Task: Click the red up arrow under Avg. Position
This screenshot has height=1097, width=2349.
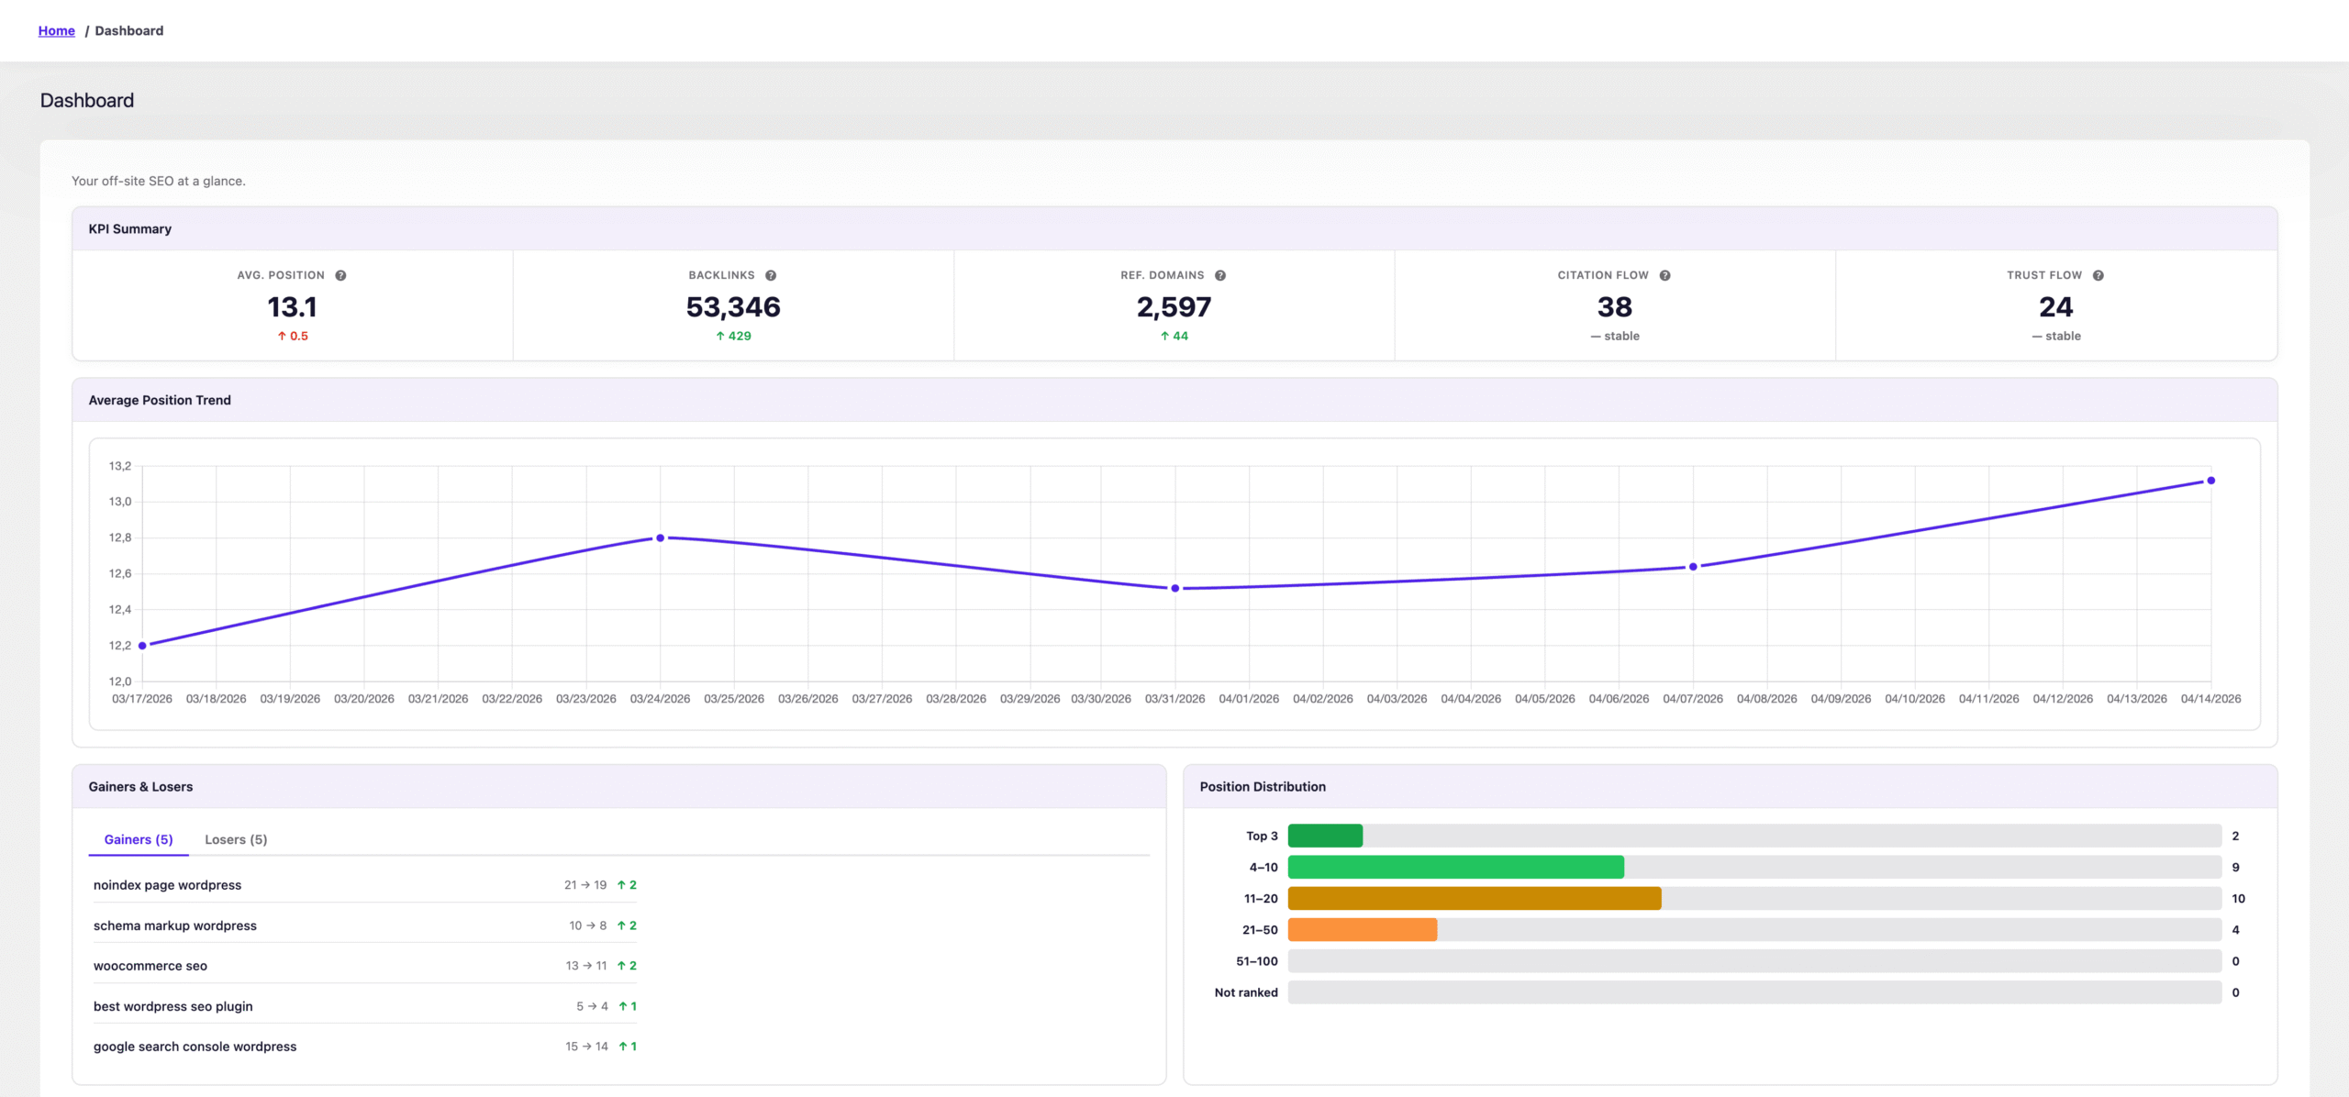Action: pos(282,336)
